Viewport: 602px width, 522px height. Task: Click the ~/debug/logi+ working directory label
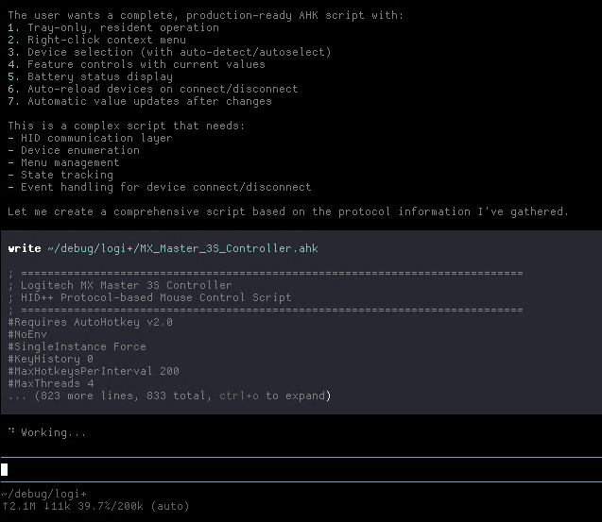point(43,494)
